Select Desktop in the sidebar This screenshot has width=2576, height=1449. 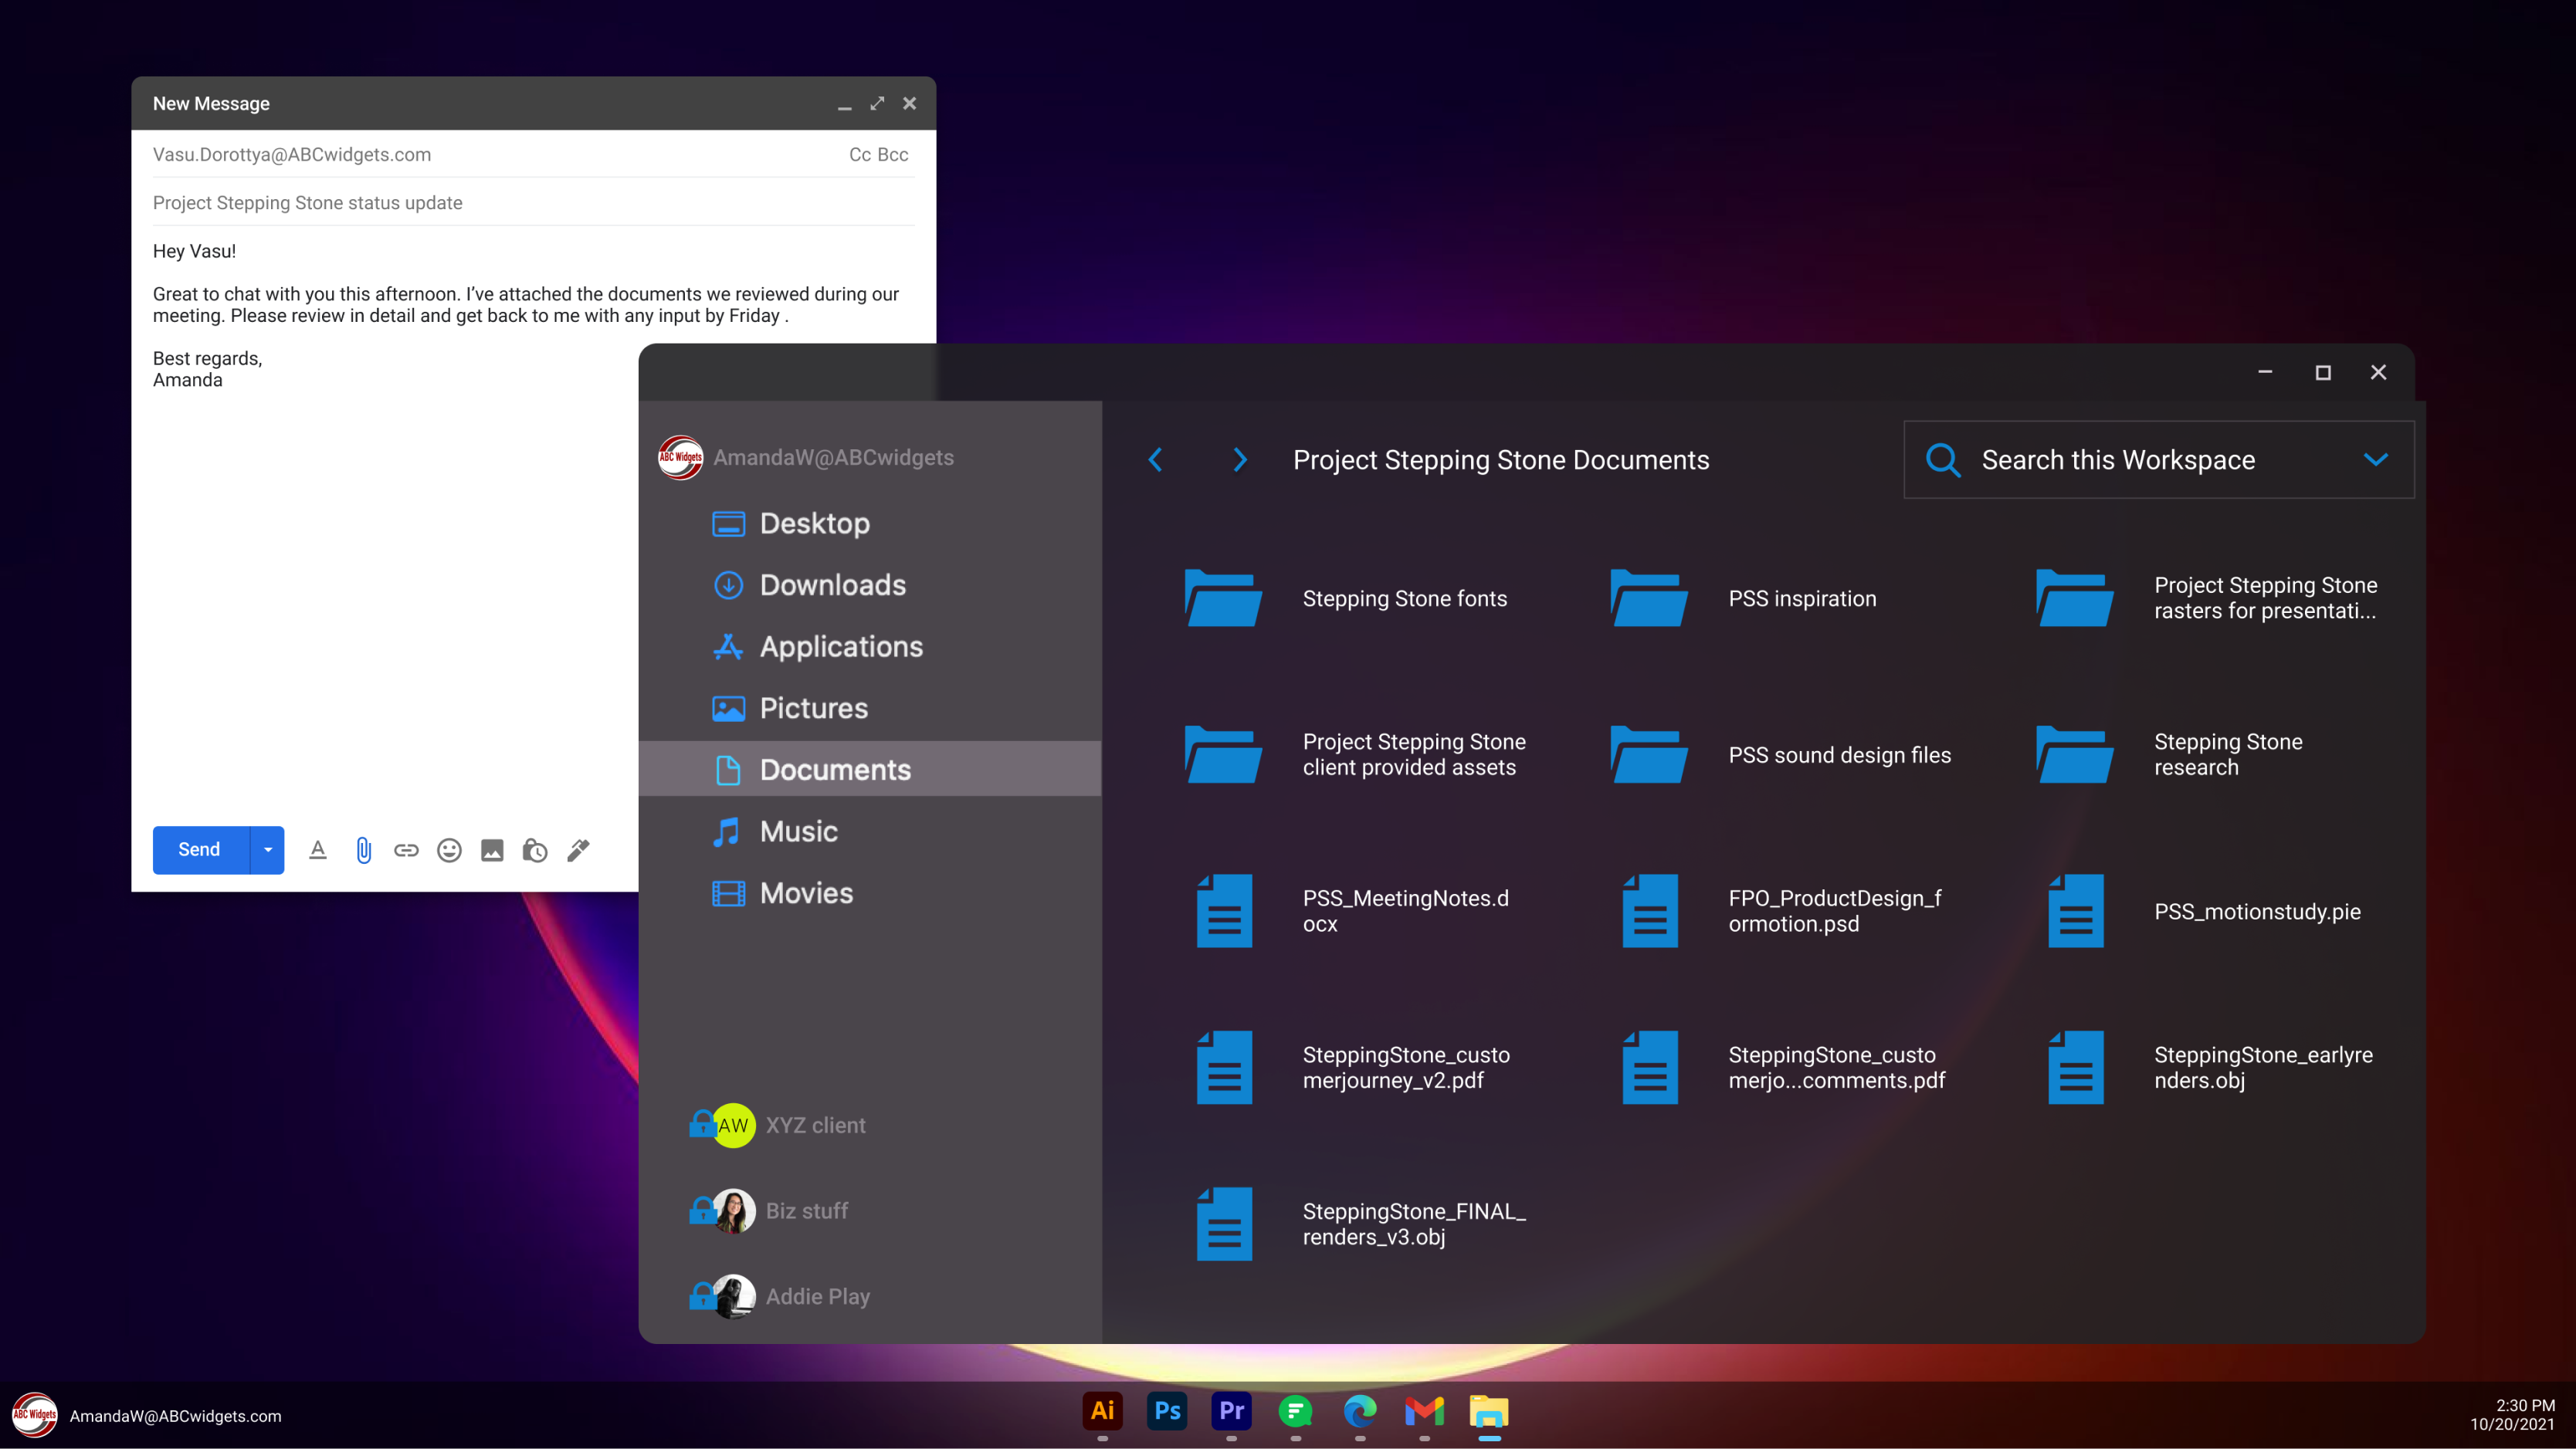click(x=870, y=523)
